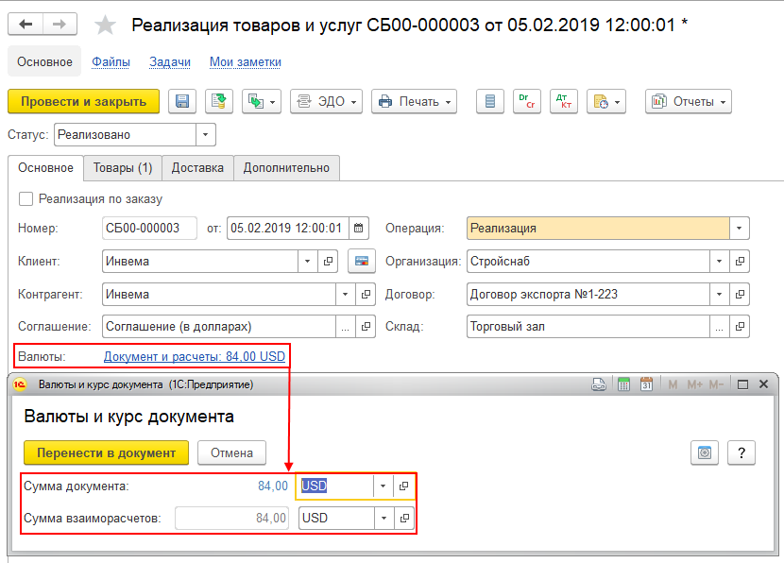Open Документ и расчеты: 84,00 USD link
This screenshot has width=784, height=563.
pyautogui.click(x=194, y=356)
